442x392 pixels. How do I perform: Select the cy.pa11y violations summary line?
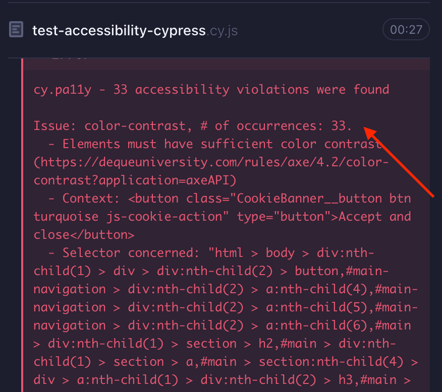tap(211, 89)
